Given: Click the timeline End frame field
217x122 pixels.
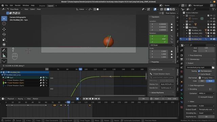Looking at the screenshot, I should click(x=172, y=99).
